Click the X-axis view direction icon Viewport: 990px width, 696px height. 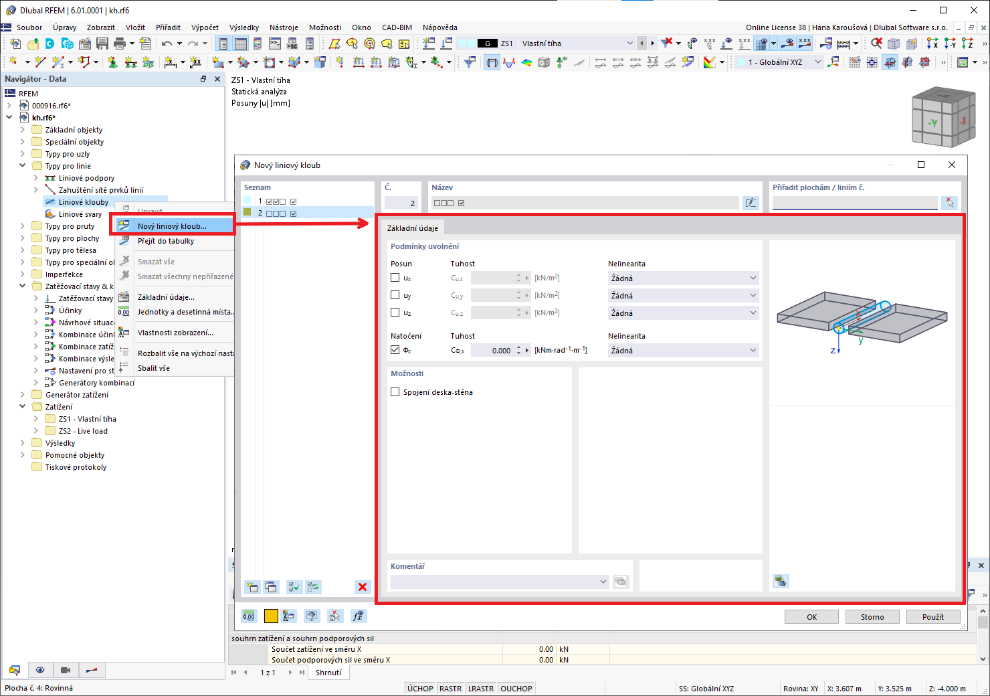click(x=932, y=43)
